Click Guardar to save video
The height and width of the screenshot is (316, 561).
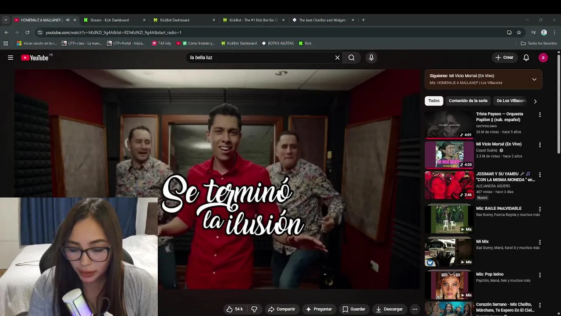pyautogui.click(x=354, y=309)
